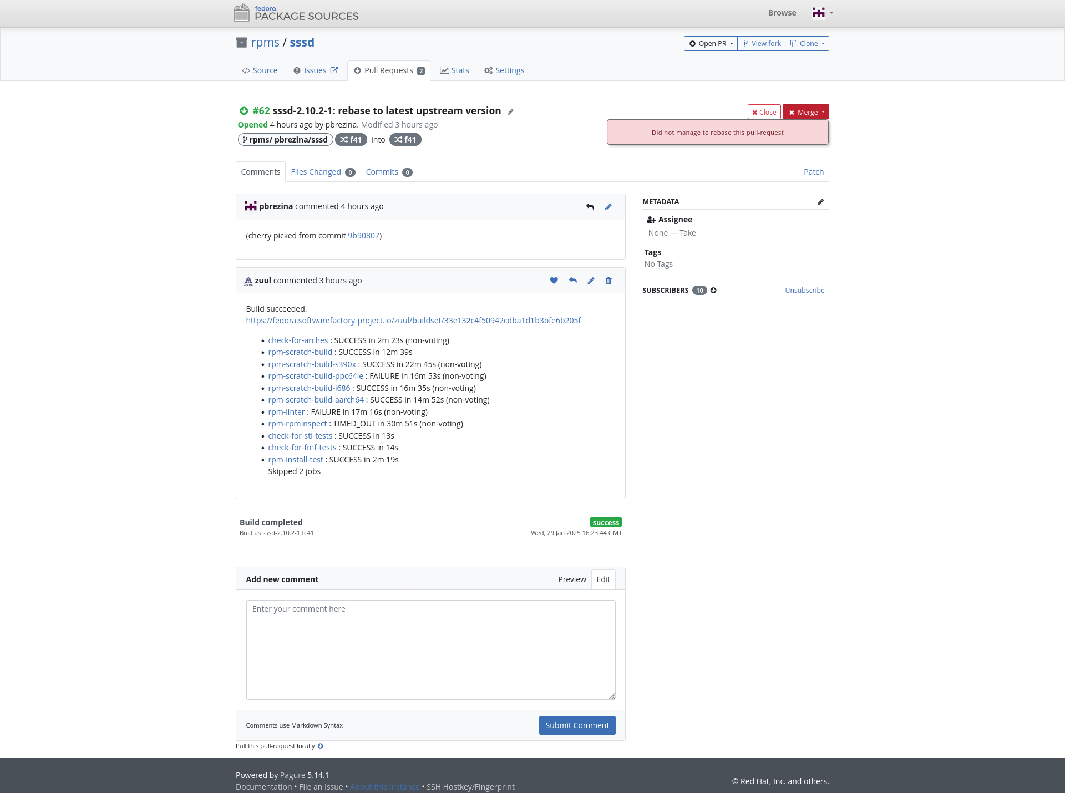The width and height of the screenshot is (1065, 793).
Task: Open the sssd project link
Action: (x=302, y=43)
